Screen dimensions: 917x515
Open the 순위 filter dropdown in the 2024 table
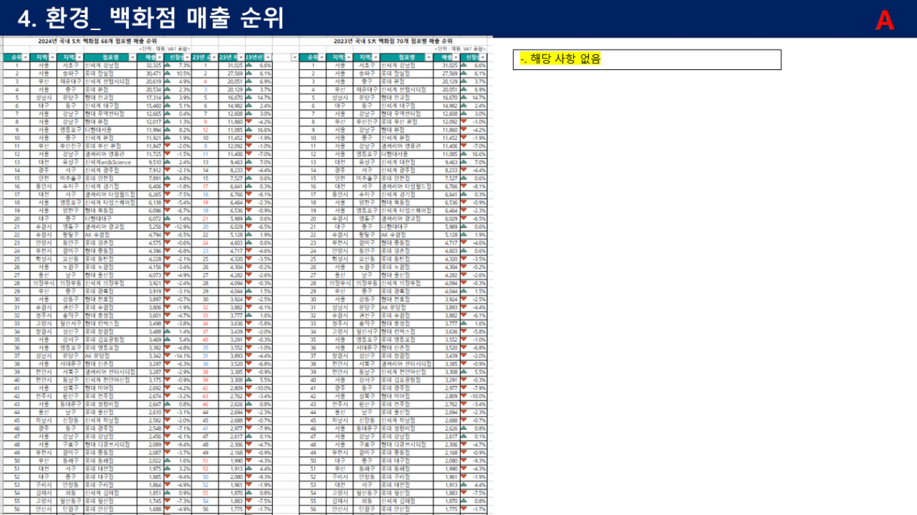[x=26, y=57]
